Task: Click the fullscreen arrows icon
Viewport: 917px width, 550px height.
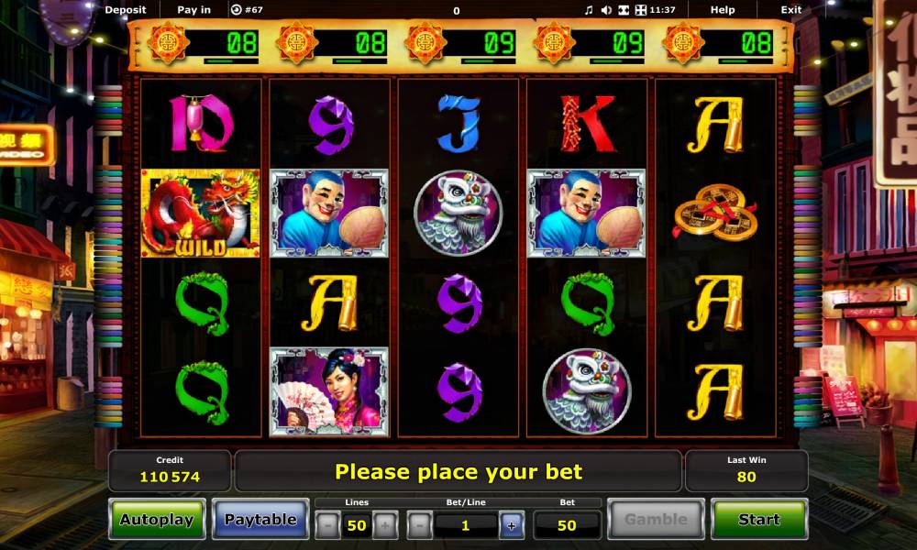Action: pos(641,10)
